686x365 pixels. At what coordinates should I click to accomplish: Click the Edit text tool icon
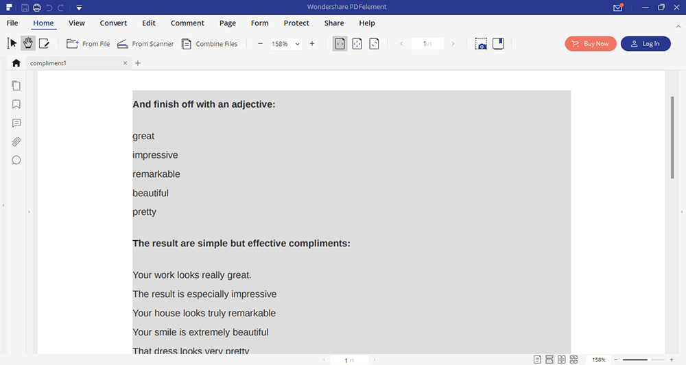tap(45, 43)
